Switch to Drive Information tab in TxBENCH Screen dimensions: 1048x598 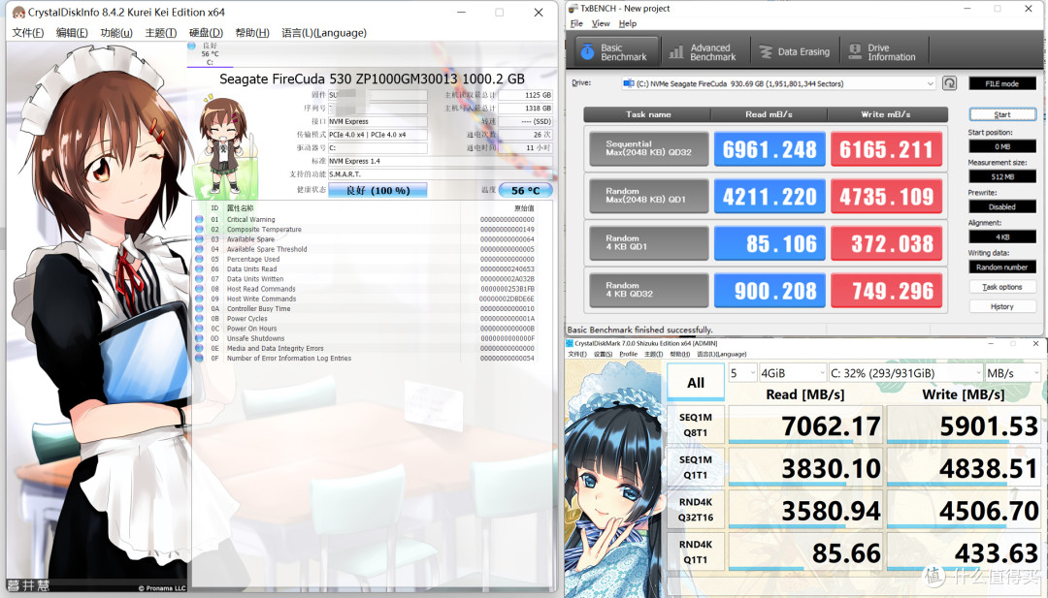884,52
